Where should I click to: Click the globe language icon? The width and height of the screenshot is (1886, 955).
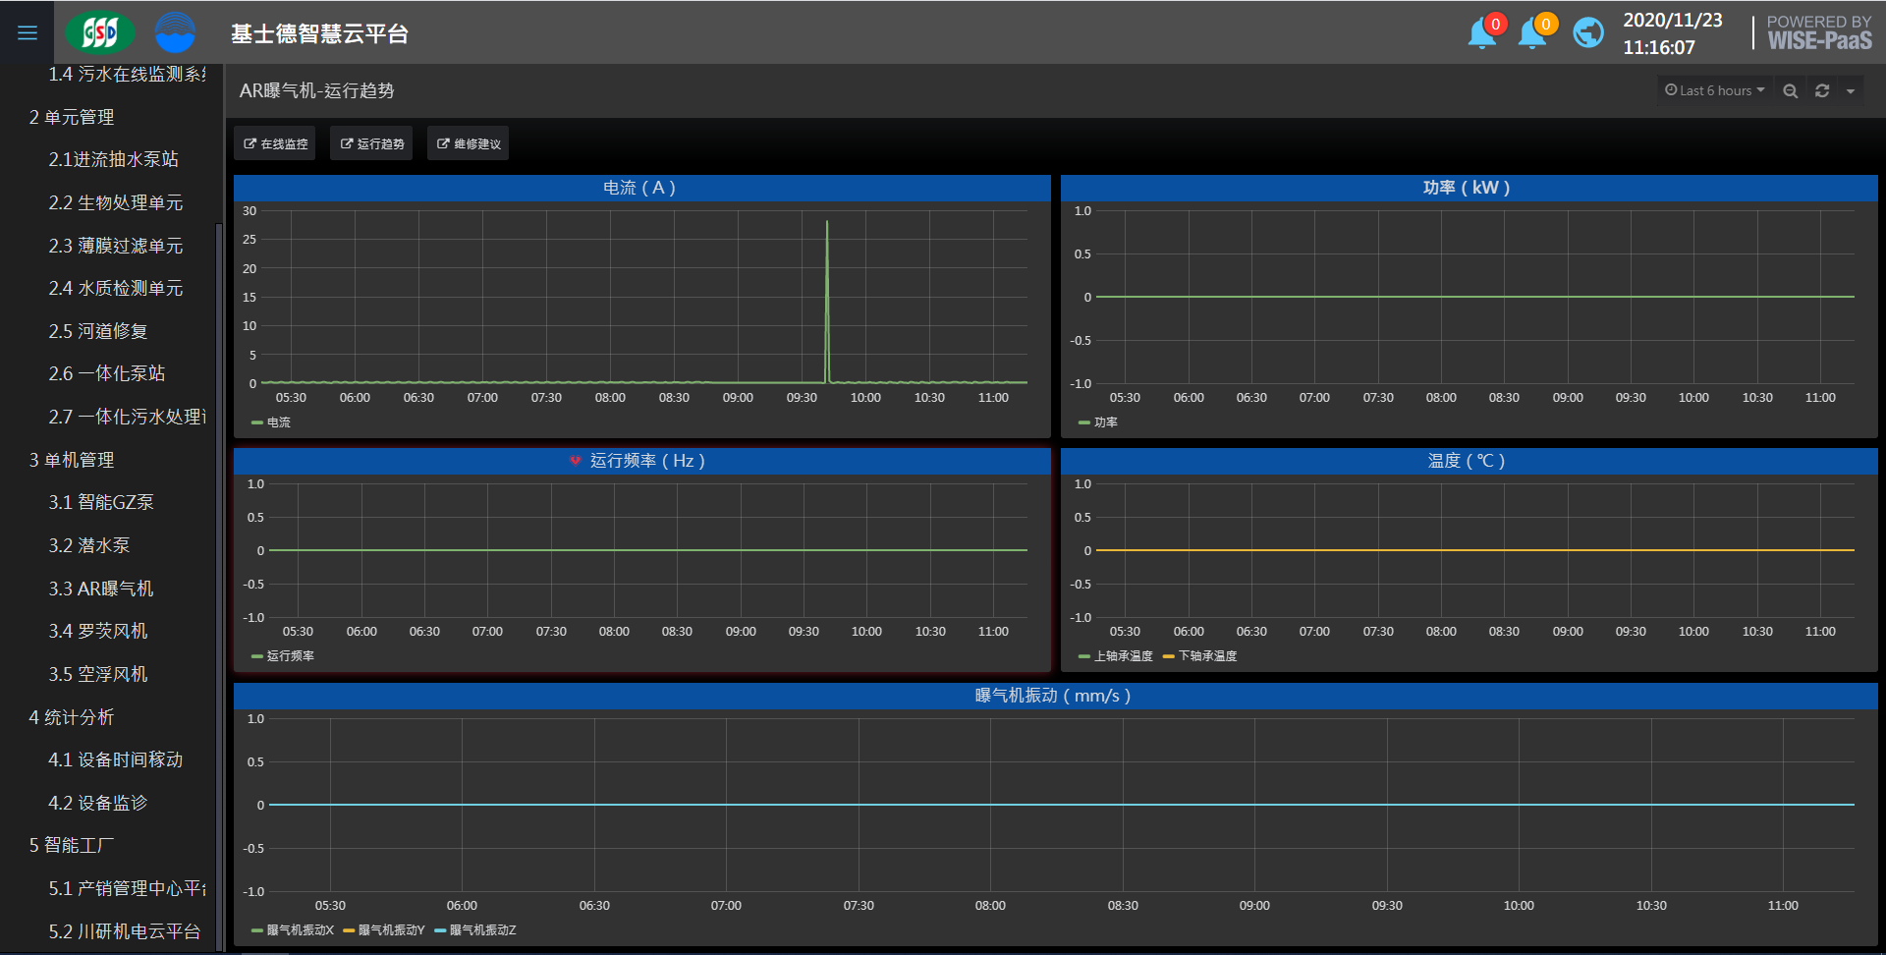point(1587,33)
